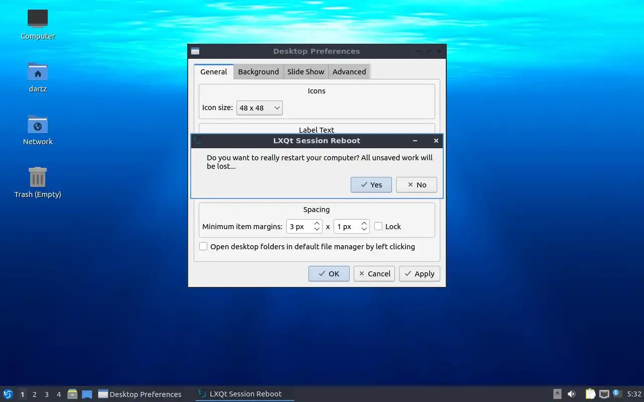Viewport: 644px width, 402px height.
Task: Open the volume control tray icon
Action: point(572,394)
